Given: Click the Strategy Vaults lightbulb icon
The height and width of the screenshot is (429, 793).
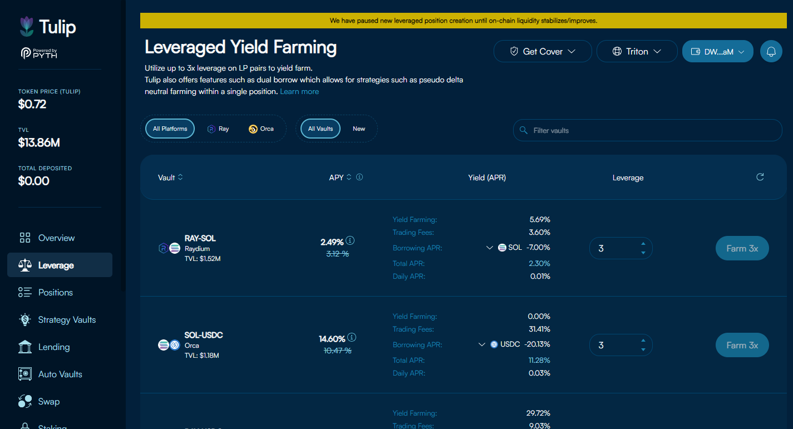Looking at the screenshot, I should (25, 320).
